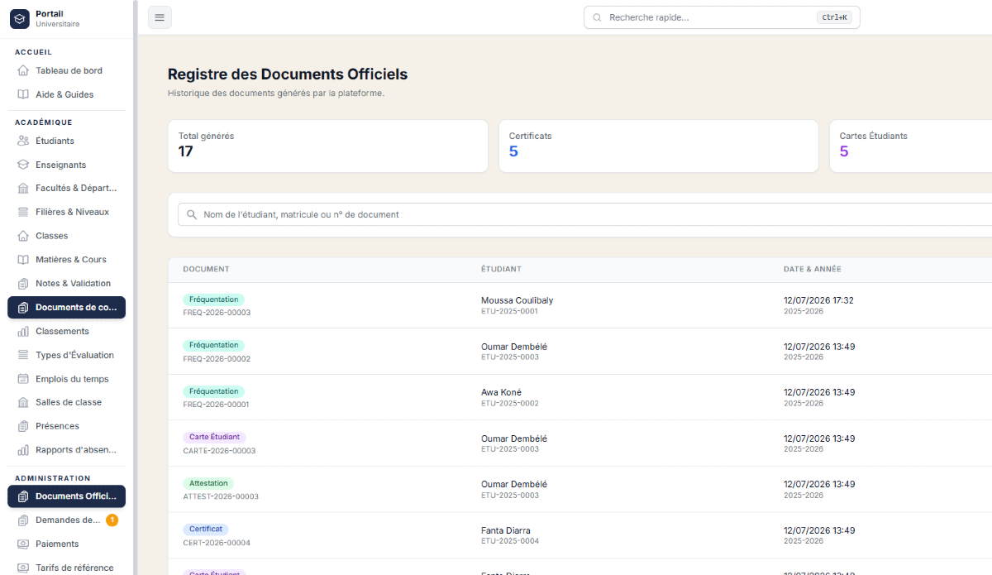Click the student name or matricule search field
This screenshot has width=992, height=575.
(x=585, y=214)
